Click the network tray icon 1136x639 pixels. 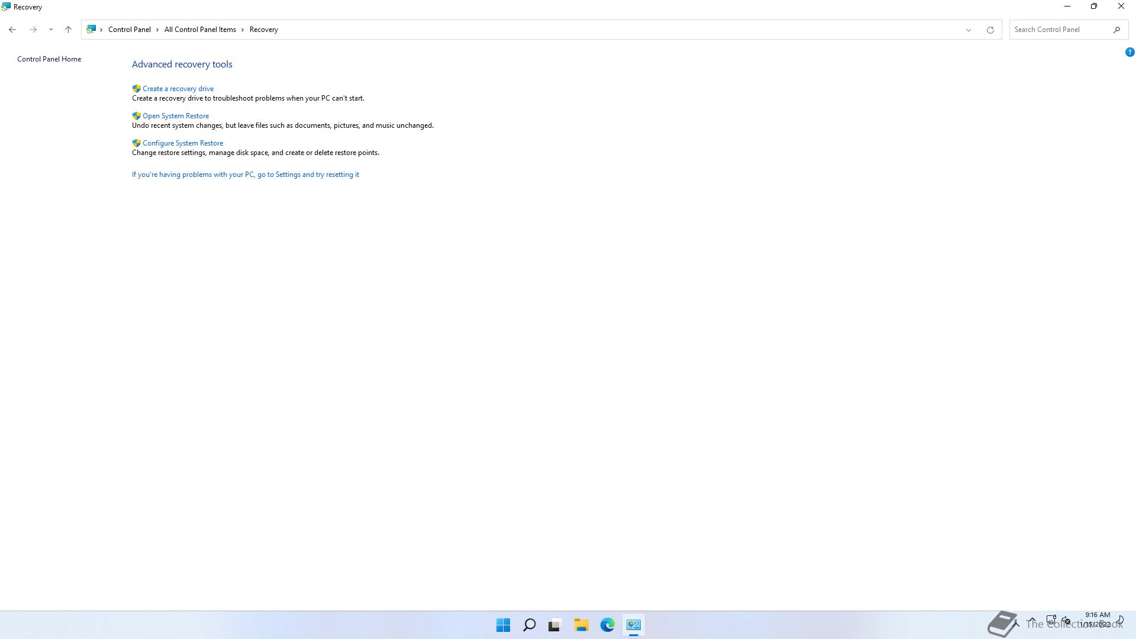(x=1051, y=621)
